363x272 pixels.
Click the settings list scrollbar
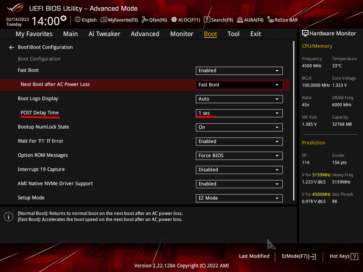click(x=294, y=121)
